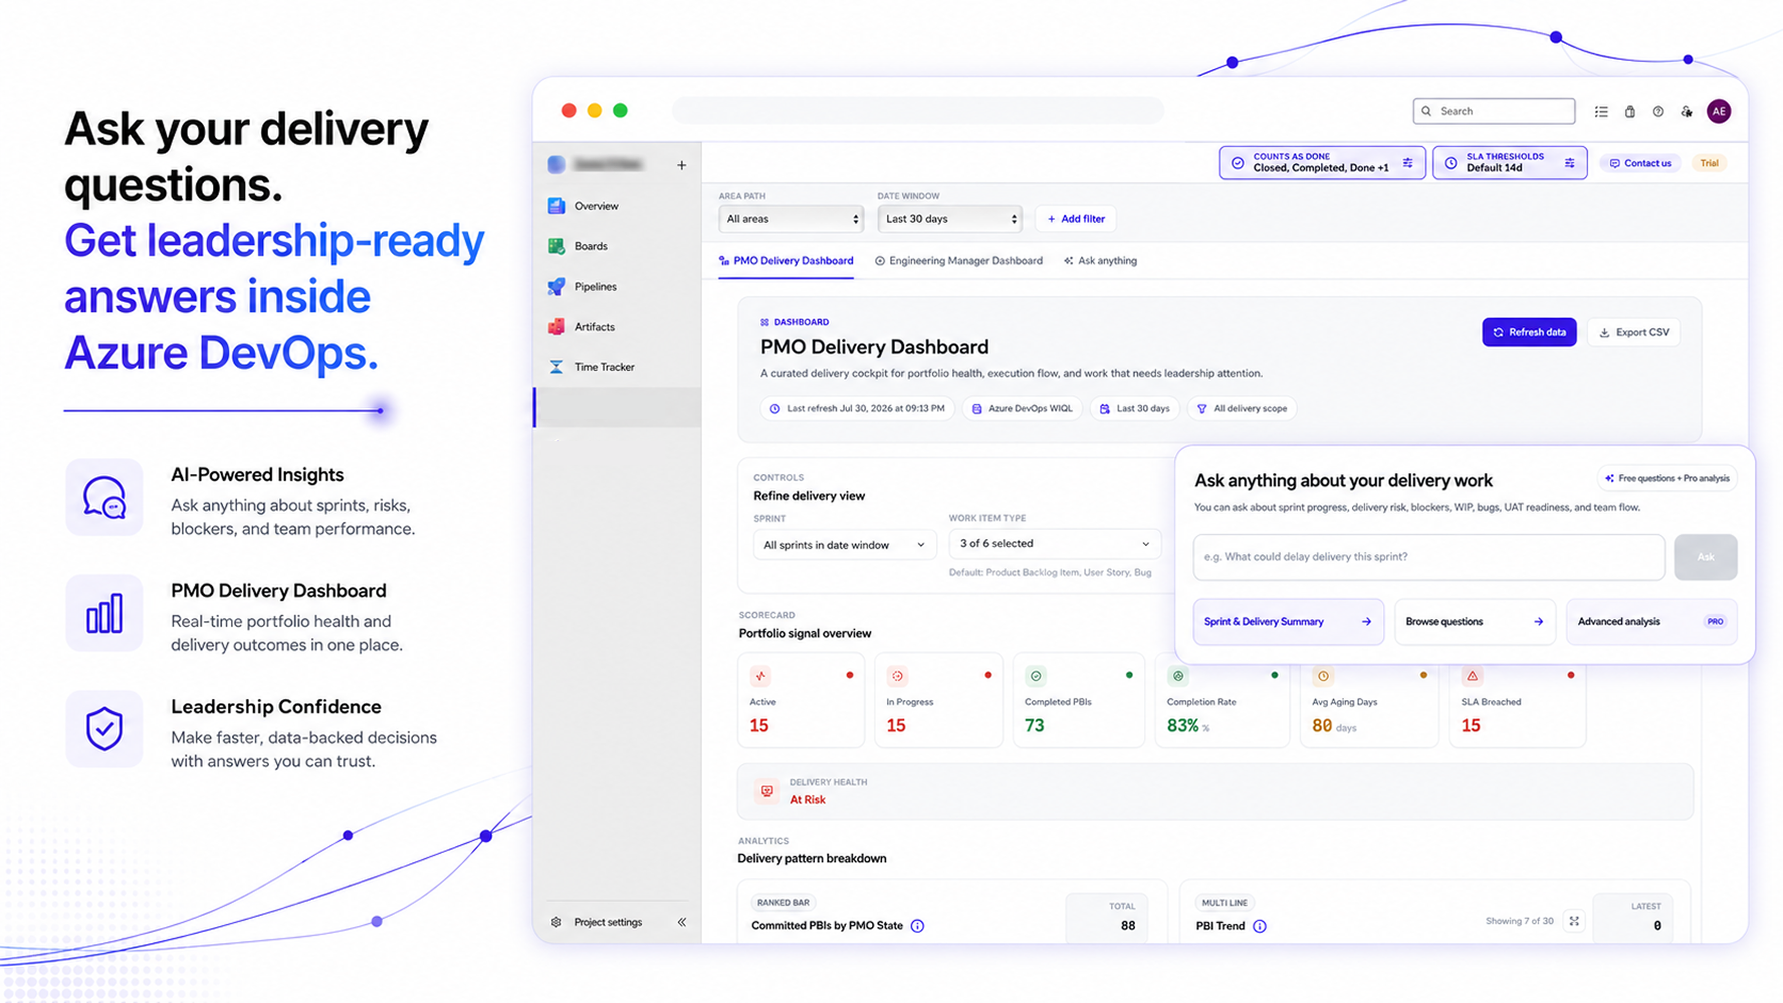Adjust Counts As Done settings sliders icon
This screenshot has height=1003, width=1783.
tap(1408, 163)
